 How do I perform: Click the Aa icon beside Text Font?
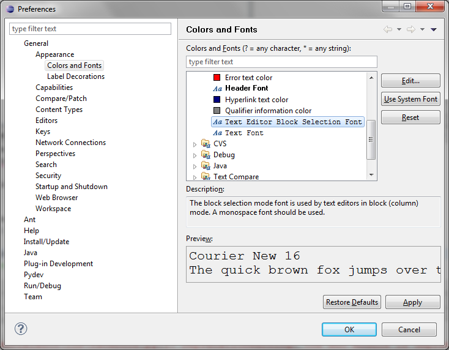point(218,133)
